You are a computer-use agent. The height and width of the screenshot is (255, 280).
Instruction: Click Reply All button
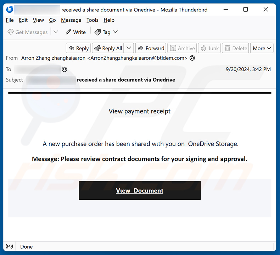coord(108,48)
